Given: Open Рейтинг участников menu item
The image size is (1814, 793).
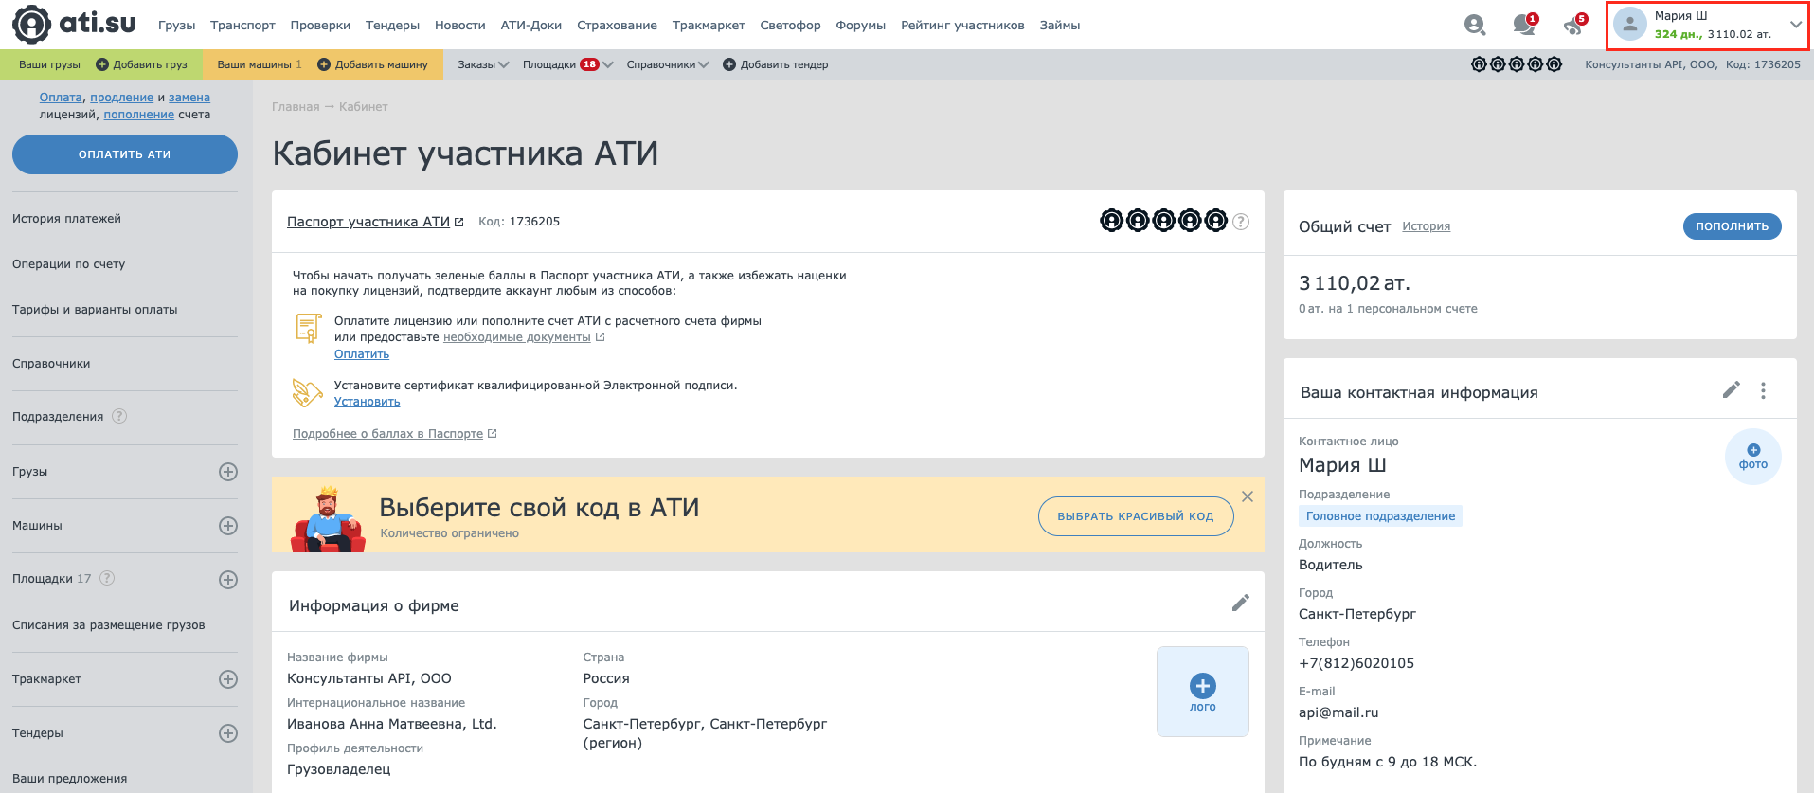Looking at the screenshot, I should [962, 26].
